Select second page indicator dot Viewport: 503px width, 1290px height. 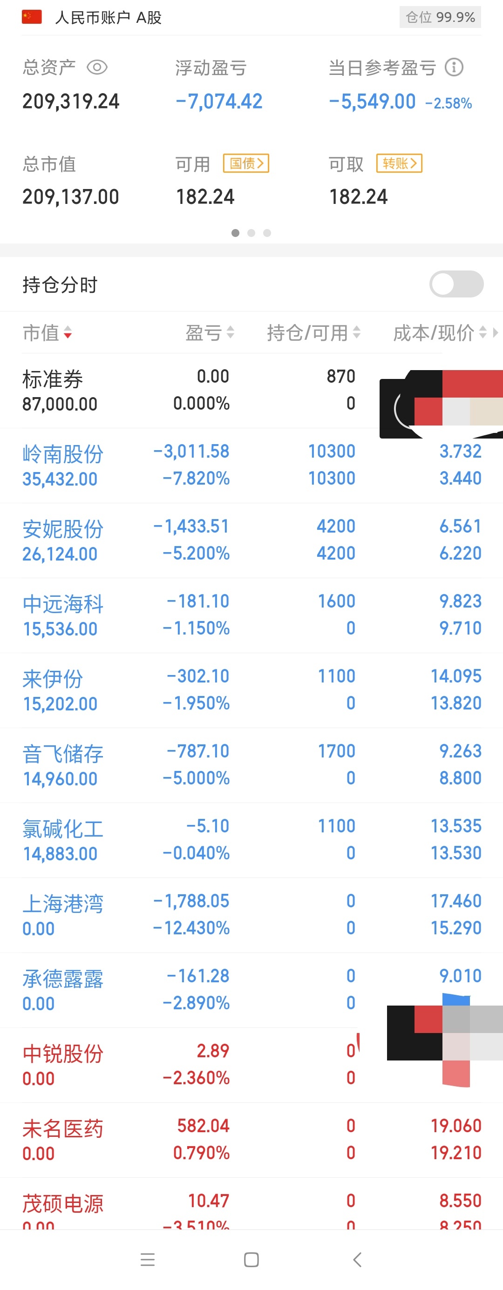pyautogui.click(x=251, y=233)
